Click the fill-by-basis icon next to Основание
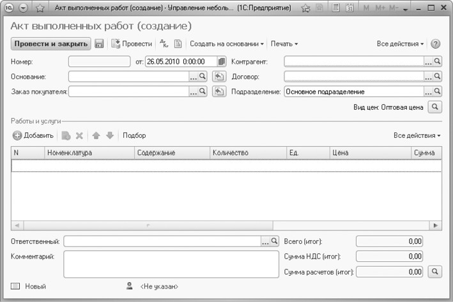Viewport: 453px width, 302px height. (219, 77)
